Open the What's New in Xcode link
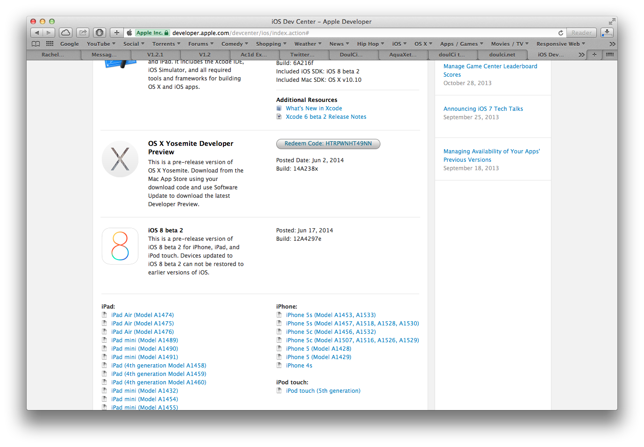The image size is (644, 447). pos(314,108)
